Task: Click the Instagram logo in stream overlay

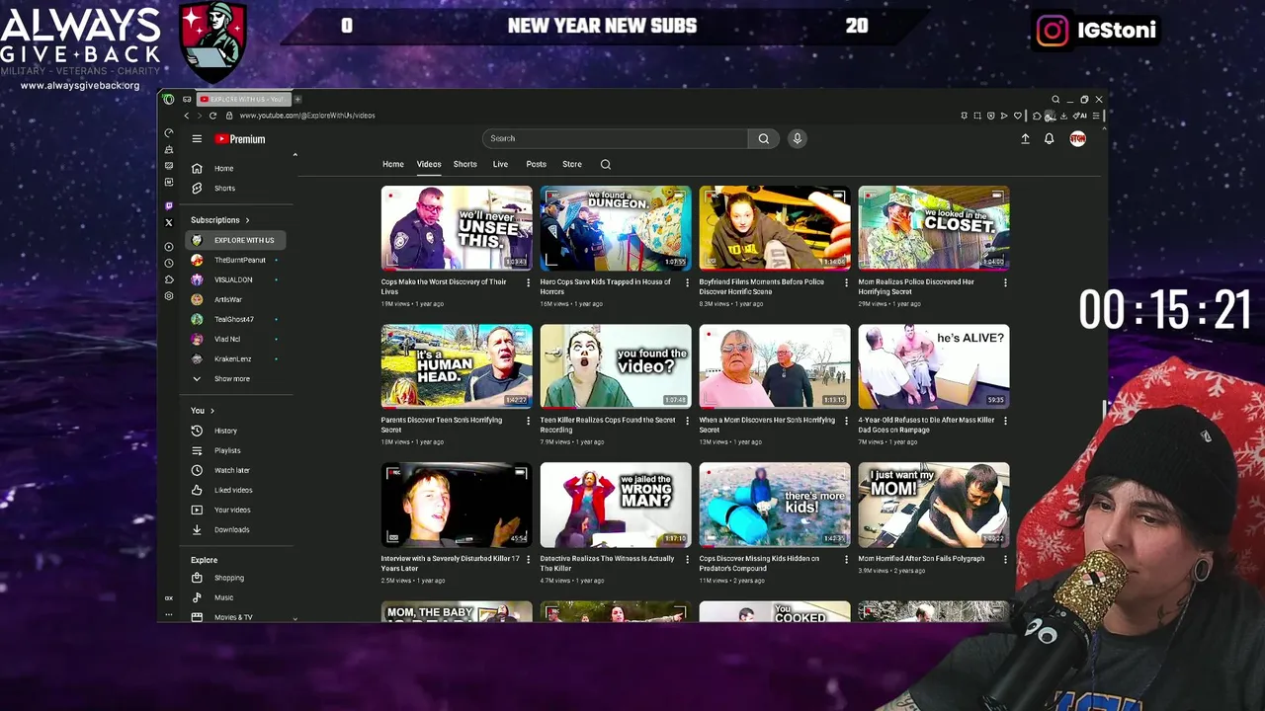Action: click(1053, 31)
